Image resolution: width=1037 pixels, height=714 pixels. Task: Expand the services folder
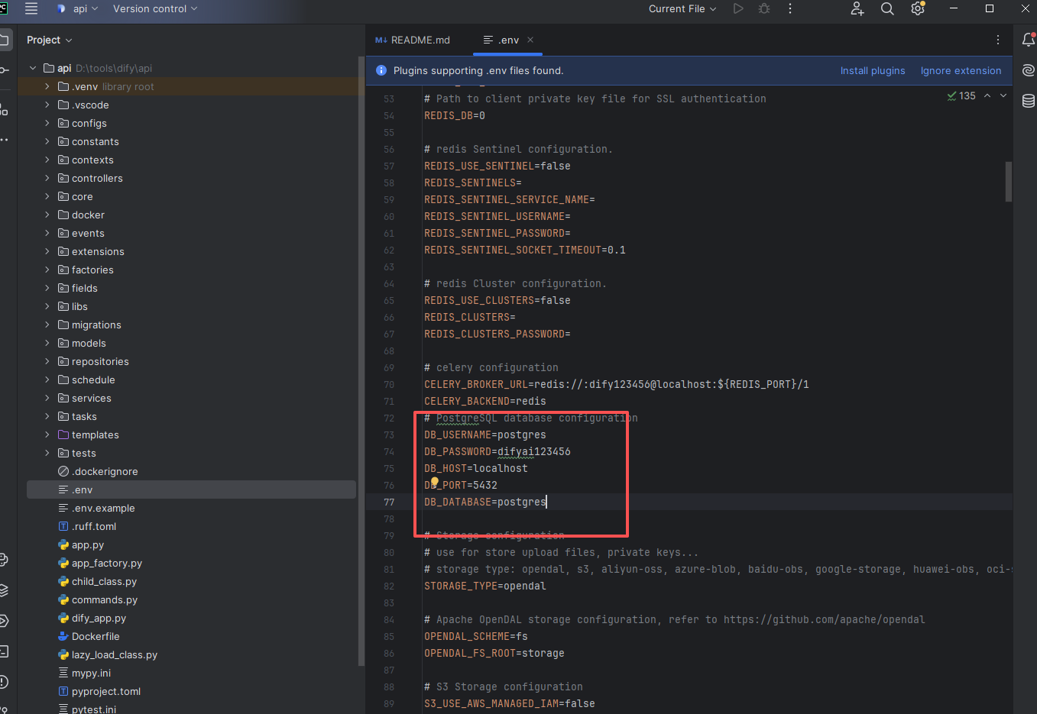(47, 398)
